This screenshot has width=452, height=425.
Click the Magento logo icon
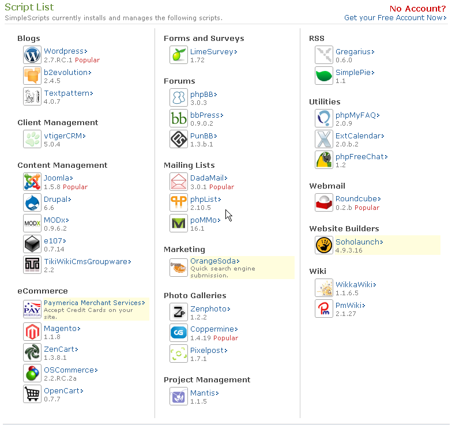(x=32, y=332)
